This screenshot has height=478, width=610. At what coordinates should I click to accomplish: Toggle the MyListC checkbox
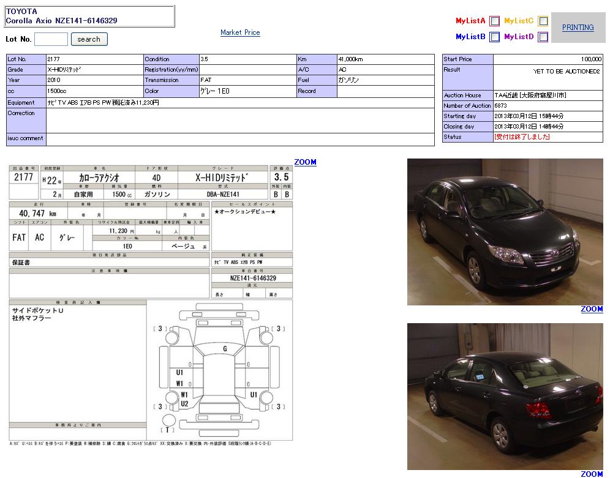(543, 21)
